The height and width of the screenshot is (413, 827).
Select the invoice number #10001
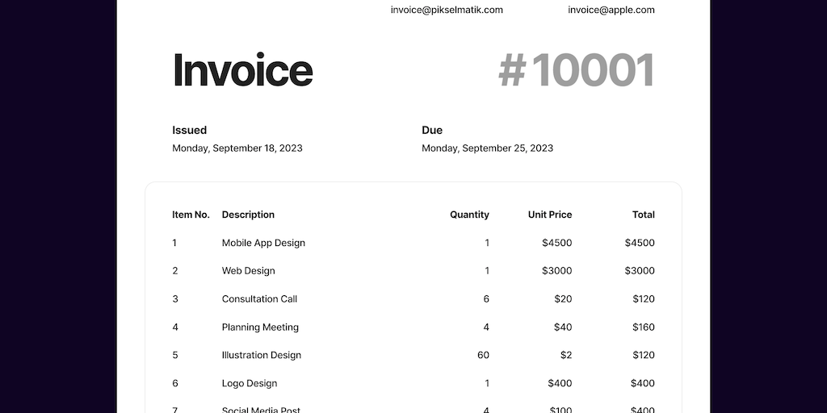[x=576, y=70]
